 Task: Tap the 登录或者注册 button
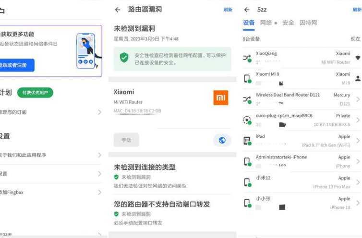click(15, 65)
